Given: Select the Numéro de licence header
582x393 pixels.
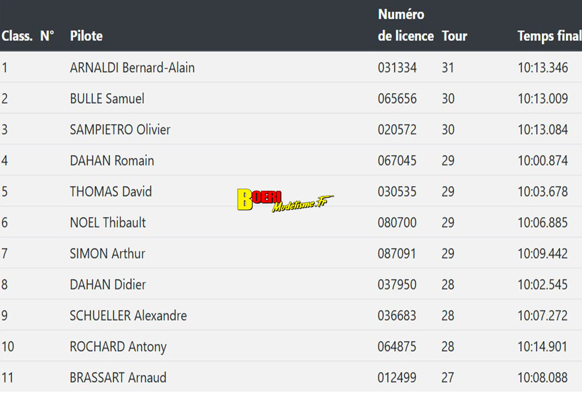Looking at the screenshot, I should (405, 25).
